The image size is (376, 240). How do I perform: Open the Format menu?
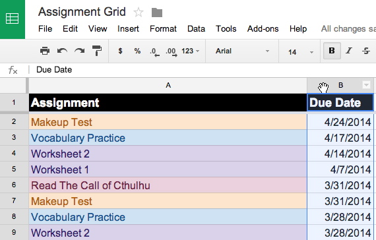tap(163, 29)
